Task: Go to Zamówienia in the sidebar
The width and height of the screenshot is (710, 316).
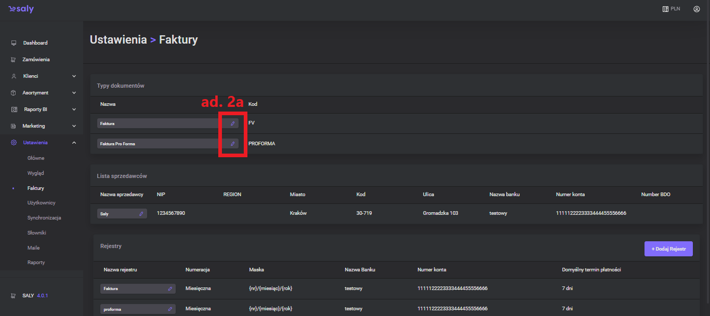Action: point(36,60)
